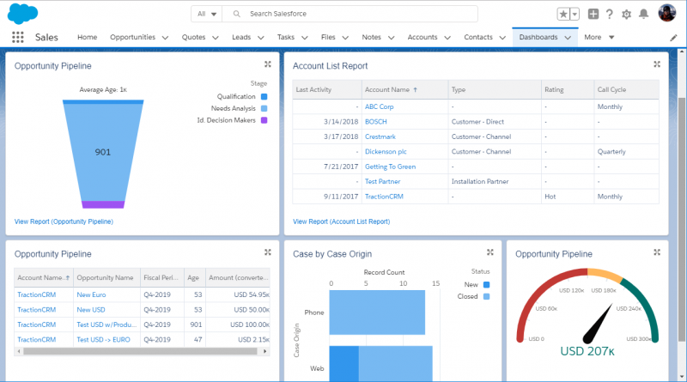Click the table's right scroll arrow
This screenshot has width=687, height=382.
click(264, 351)
